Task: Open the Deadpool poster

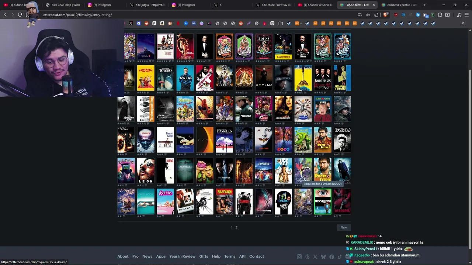Action: click(342, 201)
